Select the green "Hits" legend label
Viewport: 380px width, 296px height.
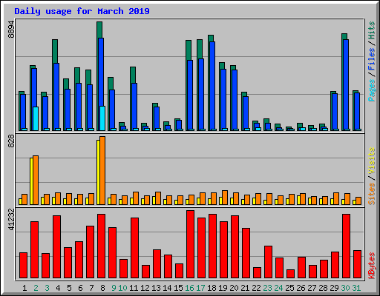[371, 30]
